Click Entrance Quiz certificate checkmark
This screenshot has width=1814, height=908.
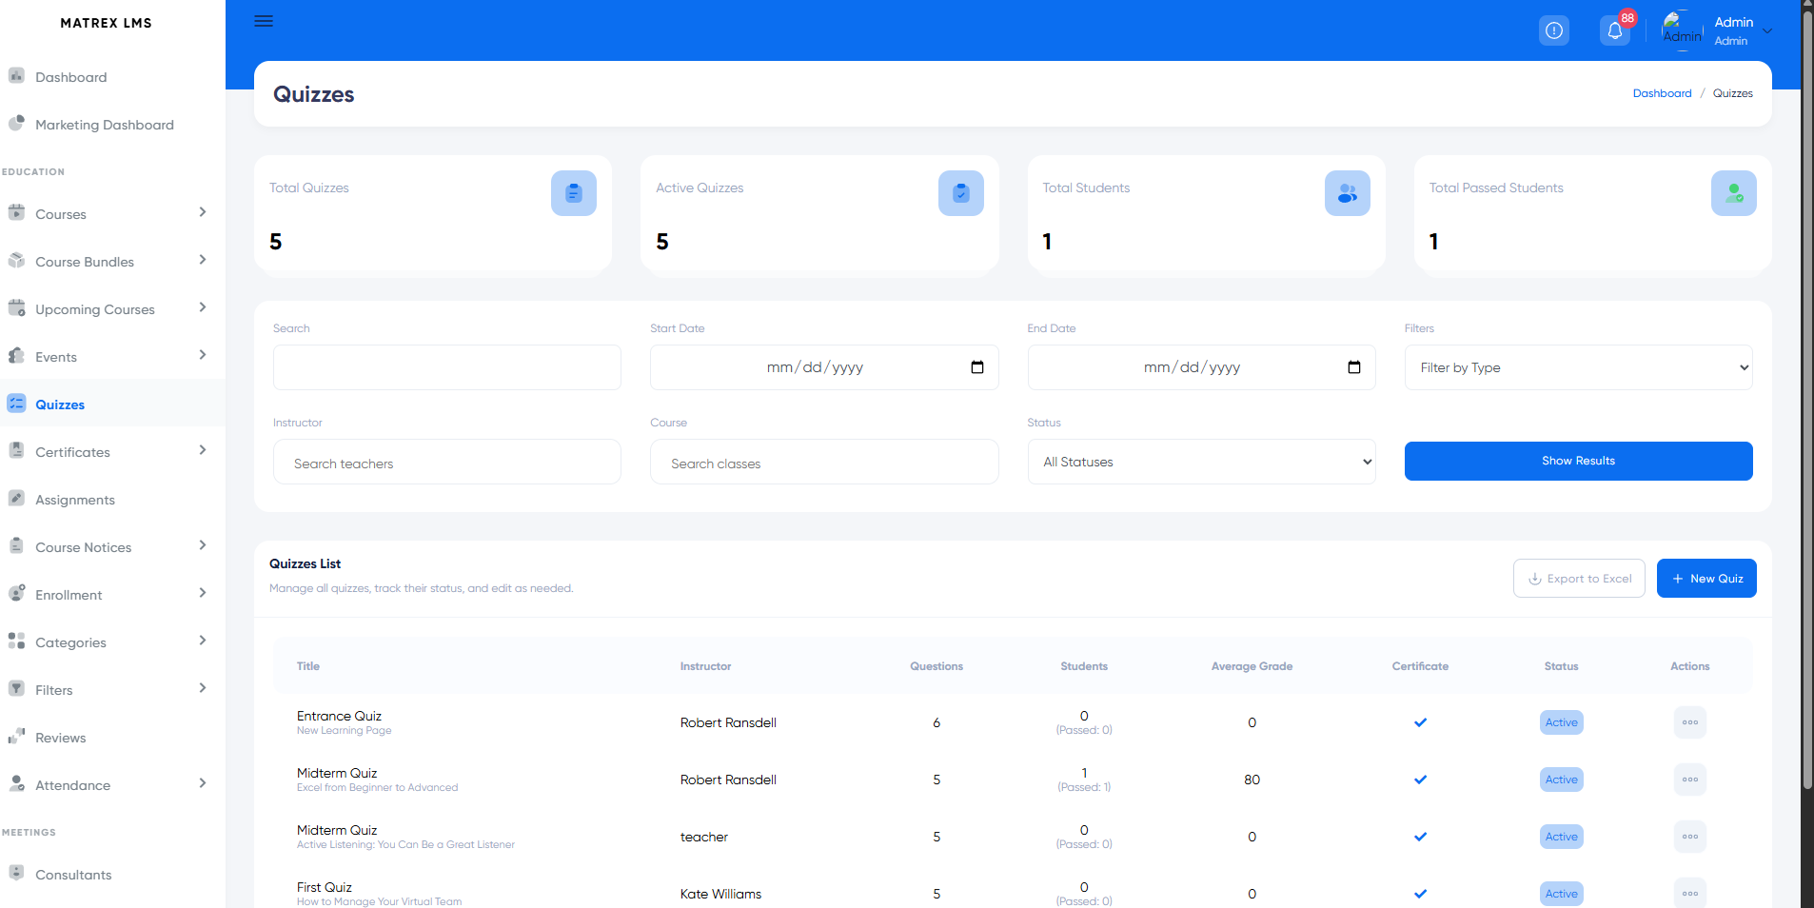tap(1420, 722)
